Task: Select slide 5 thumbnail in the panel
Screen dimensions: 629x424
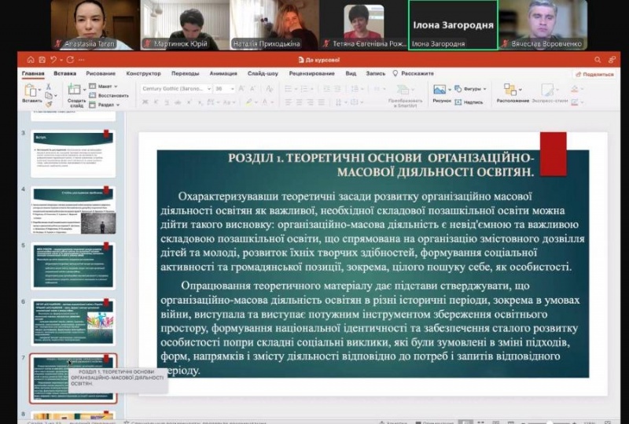Action: point(73,265)
